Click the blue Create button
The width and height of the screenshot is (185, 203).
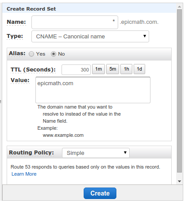[x=100, y=193]
